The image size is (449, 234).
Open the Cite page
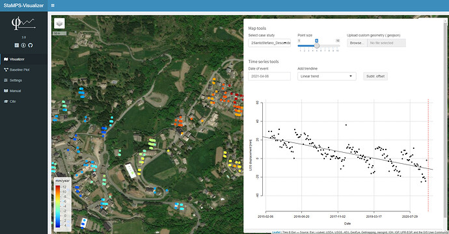[24, 101]
